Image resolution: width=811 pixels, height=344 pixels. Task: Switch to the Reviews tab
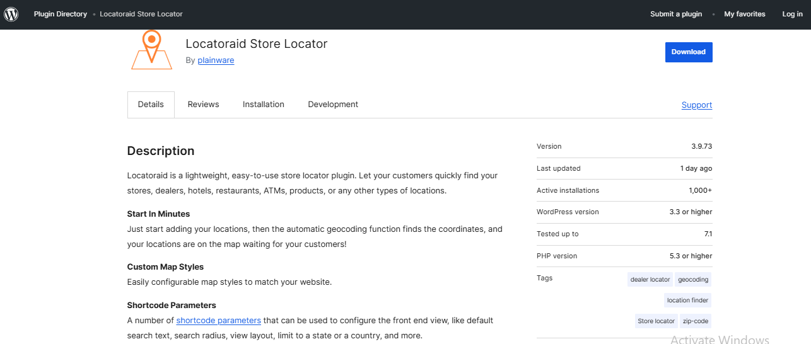point(203,105)
